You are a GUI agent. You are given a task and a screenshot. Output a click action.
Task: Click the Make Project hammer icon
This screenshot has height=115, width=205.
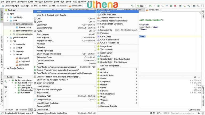(132, 6)
